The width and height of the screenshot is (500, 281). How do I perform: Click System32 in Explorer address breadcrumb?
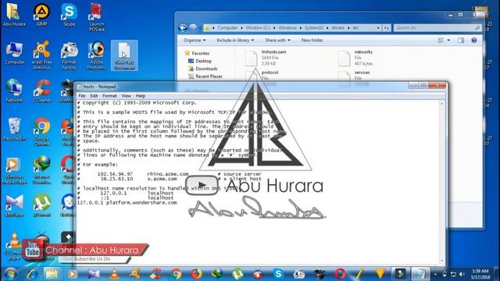(x=313, y=28)
